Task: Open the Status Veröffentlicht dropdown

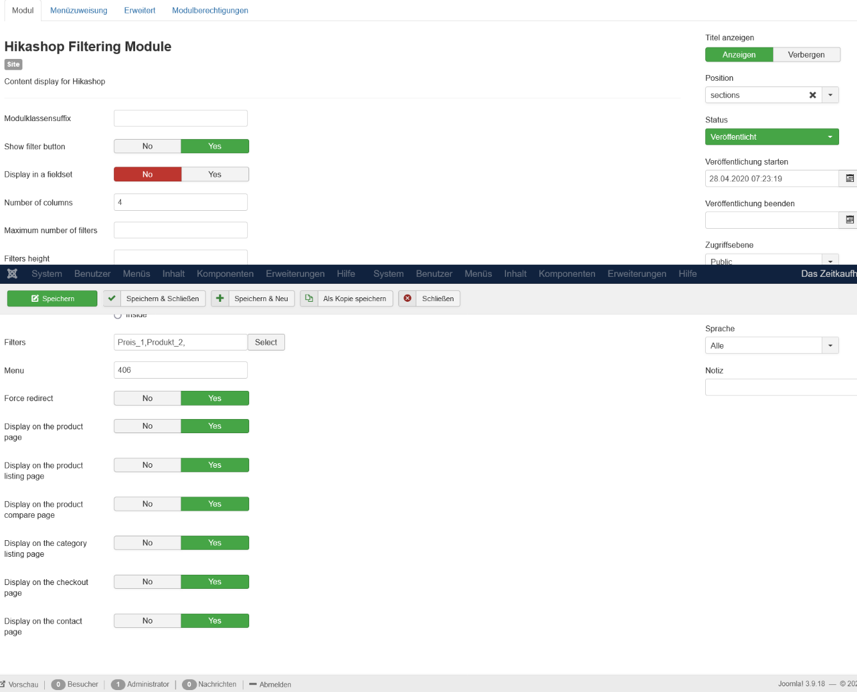Action: (772, 136)
